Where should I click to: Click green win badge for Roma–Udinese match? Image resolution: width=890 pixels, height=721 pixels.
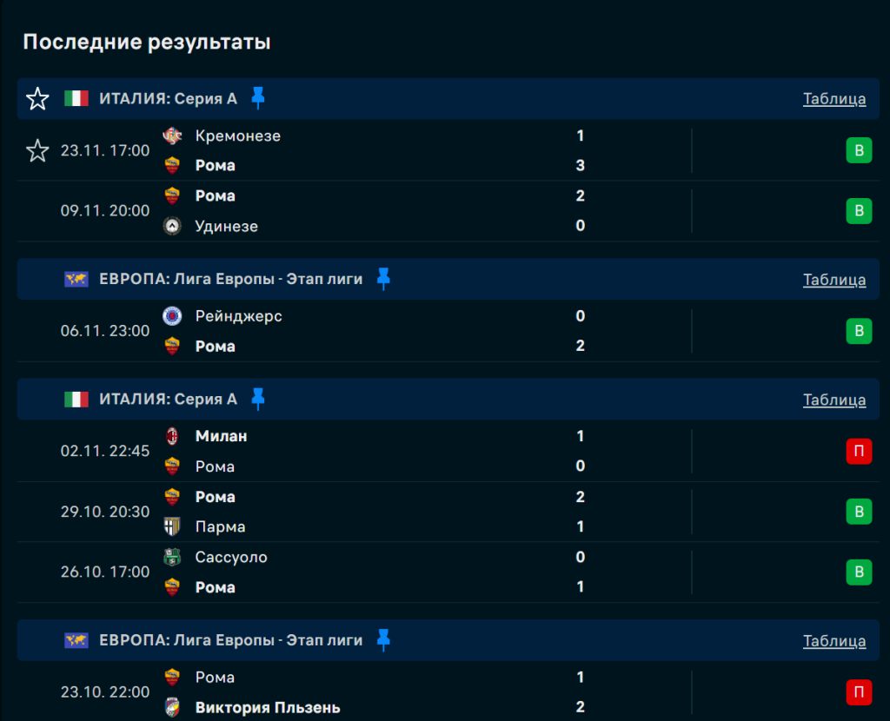(x=859, y=211)
